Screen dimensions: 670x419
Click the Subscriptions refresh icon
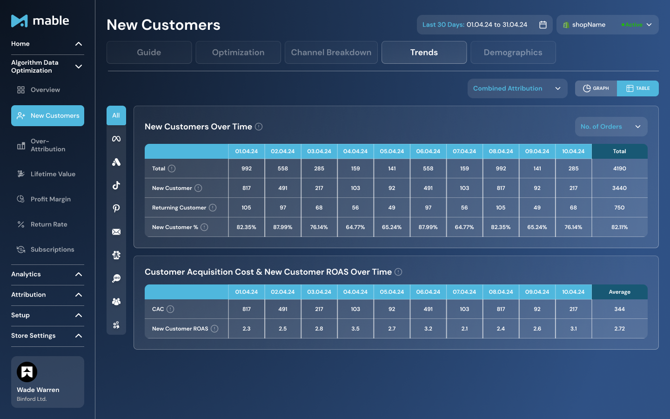click(x=21, y=250)
